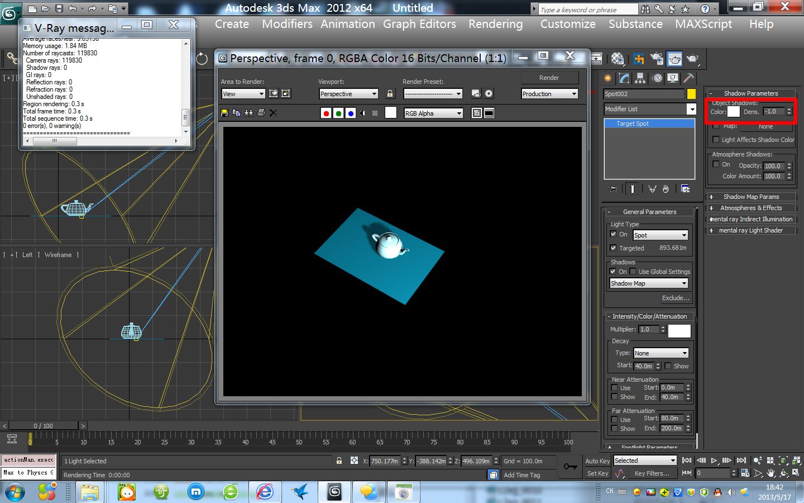Open the Shadow Map type dropdown

pyautogui.click(x=648, y=283)
